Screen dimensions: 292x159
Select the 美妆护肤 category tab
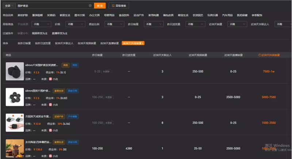(x=23, y=15)
